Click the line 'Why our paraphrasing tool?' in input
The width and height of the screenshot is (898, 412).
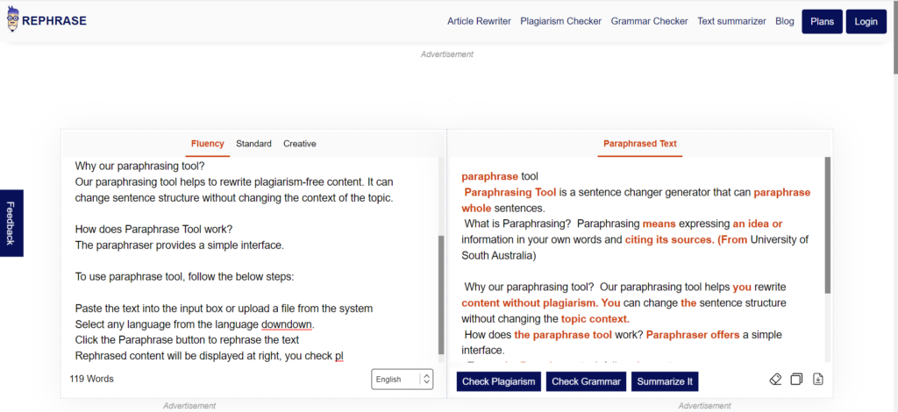point(139,167)
